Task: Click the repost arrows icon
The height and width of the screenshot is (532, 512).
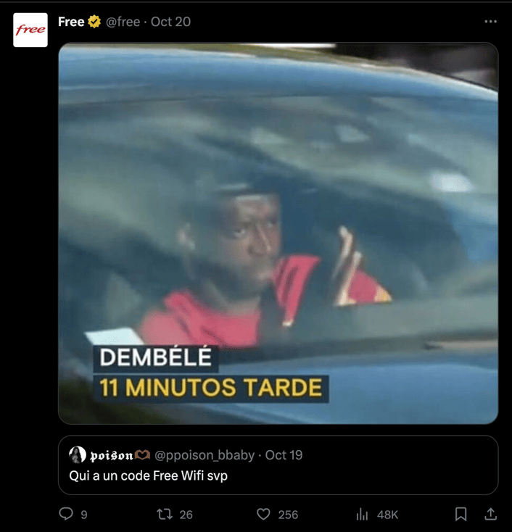Action: [x=165, y=514]
